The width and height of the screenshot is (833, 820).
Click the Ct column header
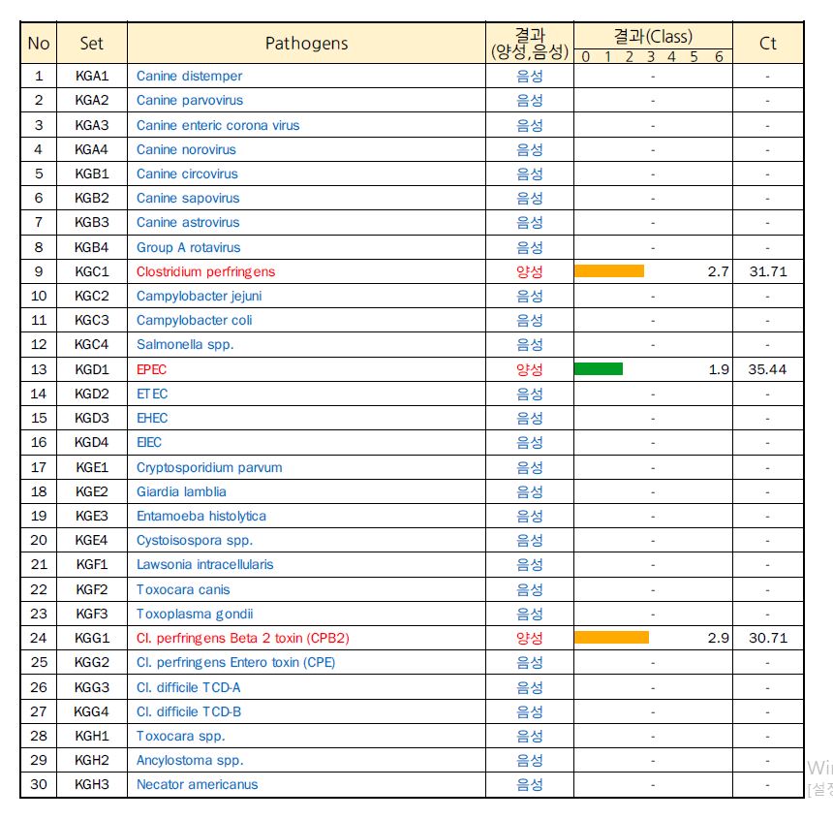tap(767, 44)
